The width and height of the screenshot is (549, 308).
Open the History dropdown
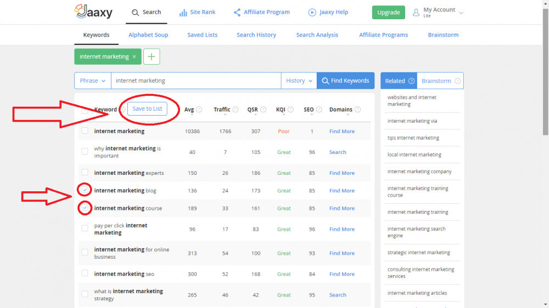pyautogui.click(x=299, y=81)
